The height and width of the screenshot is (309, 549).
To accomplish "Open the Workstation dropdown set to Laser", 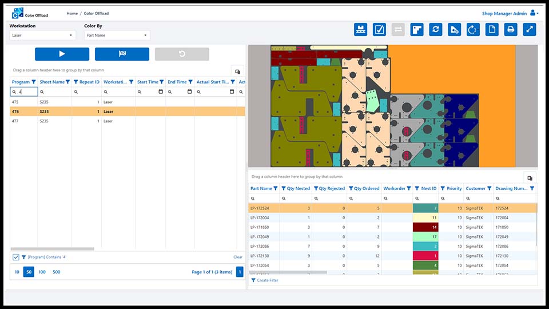I will (x=43, y=35).
